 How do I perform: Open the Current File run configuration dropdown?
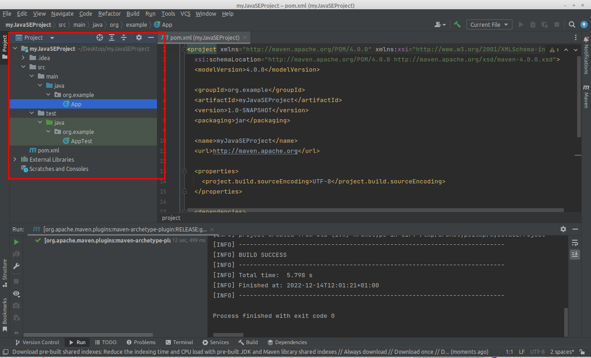(x=489, y=24)
